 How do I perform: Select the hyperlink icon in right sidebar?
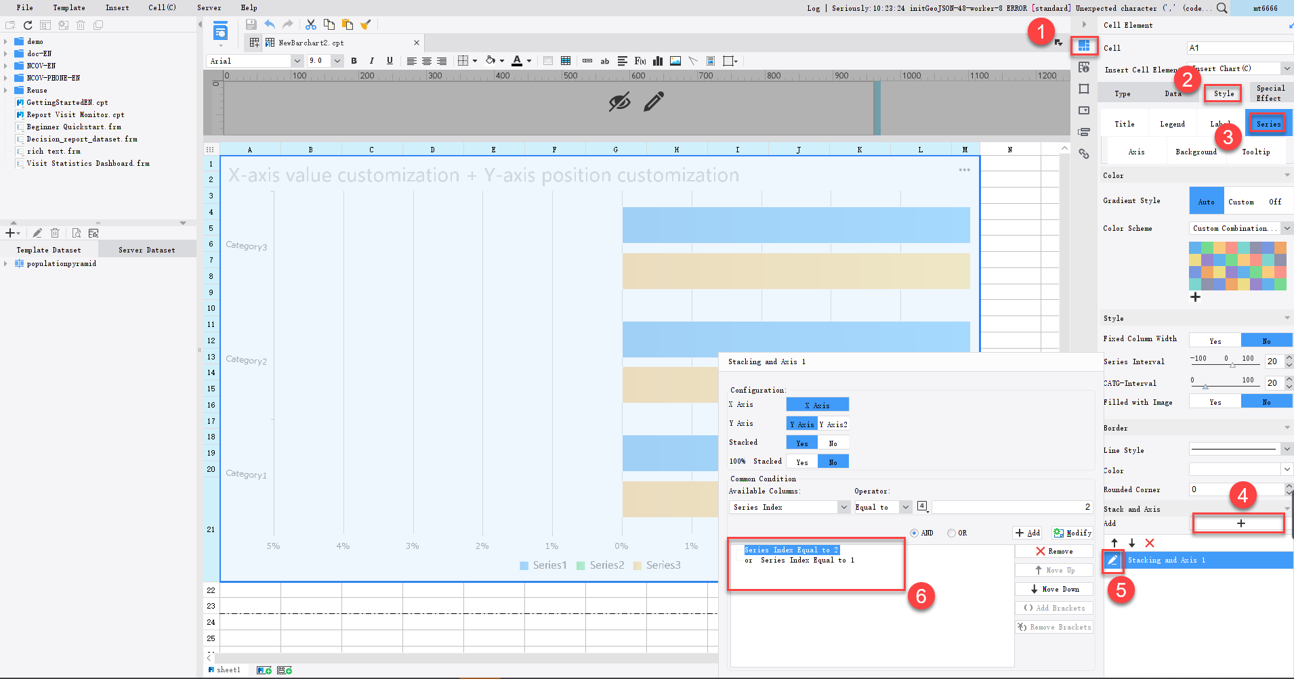pos(1085,154)
